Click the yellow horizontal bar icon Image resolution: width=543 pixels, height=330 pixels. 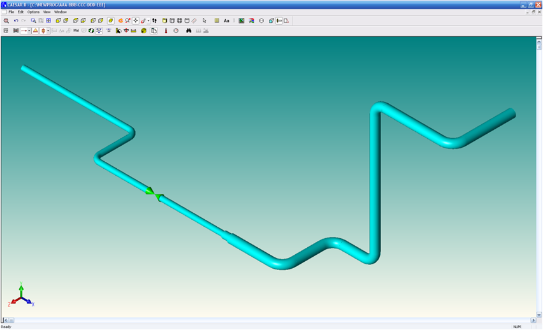pyautogui.click(x=134, y=31)
